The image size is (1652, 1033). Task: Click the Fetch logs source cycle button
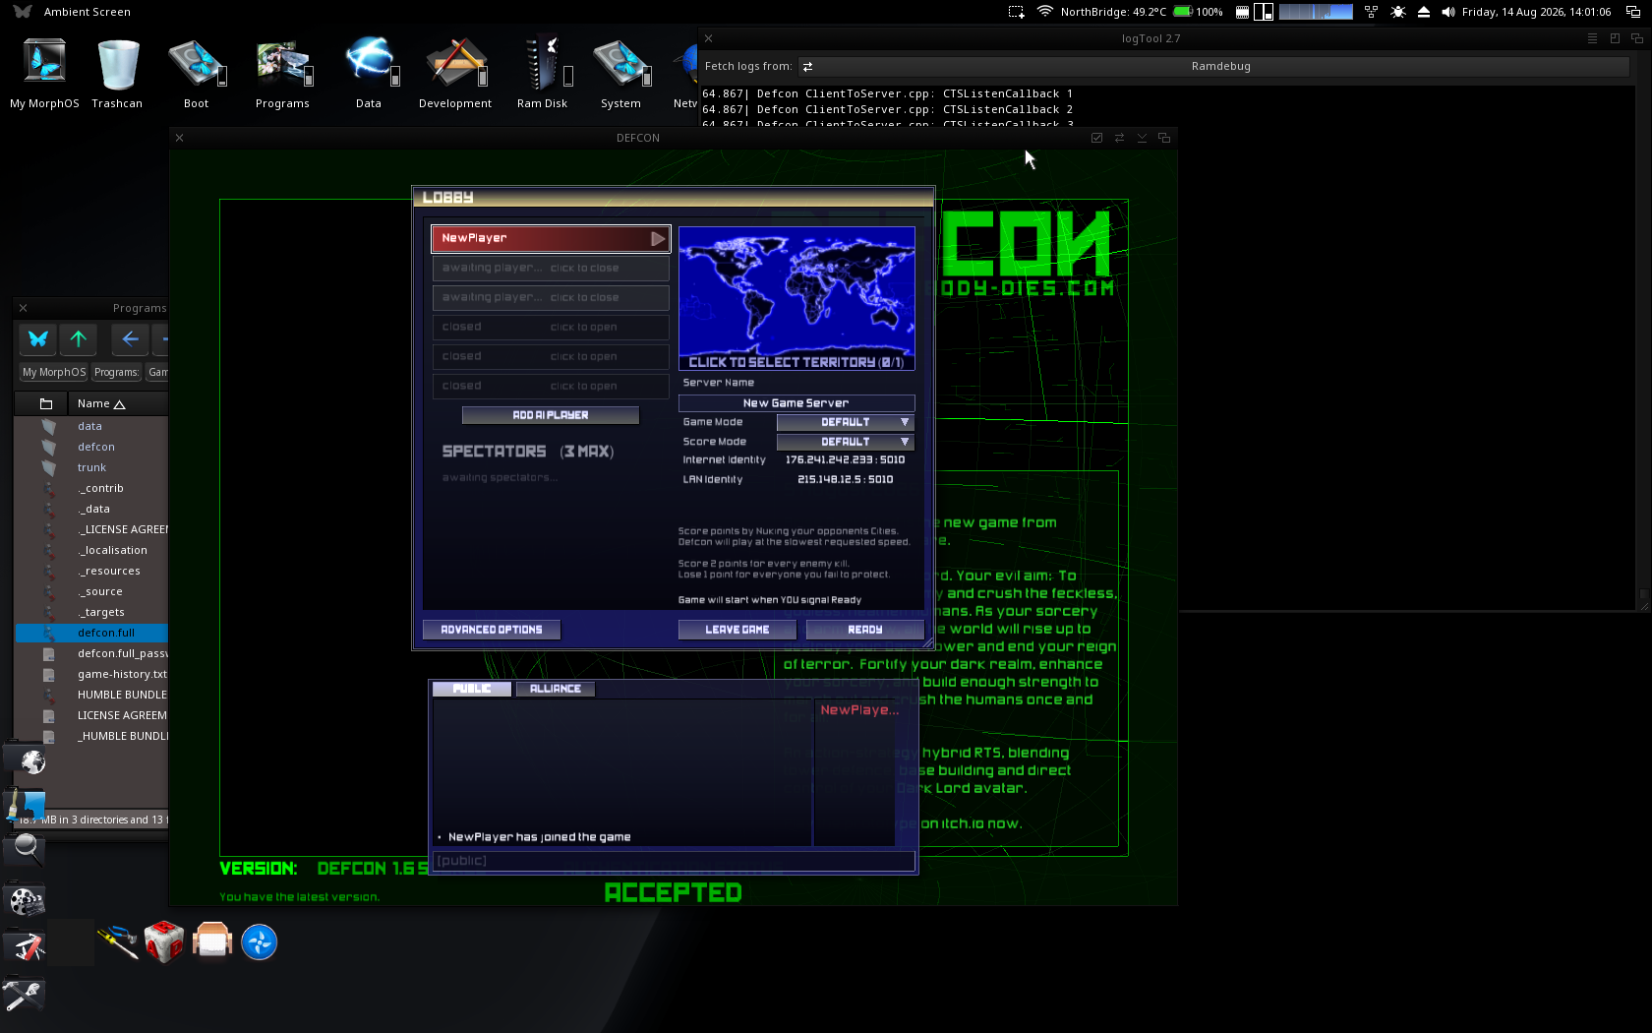pyautogui.click(x=807, y=67)
